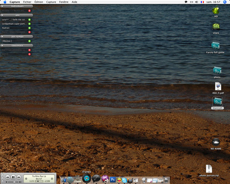Launch Photoshop from the dock
Viewport: 230px width, 184px height.
(x=112, y=180)
